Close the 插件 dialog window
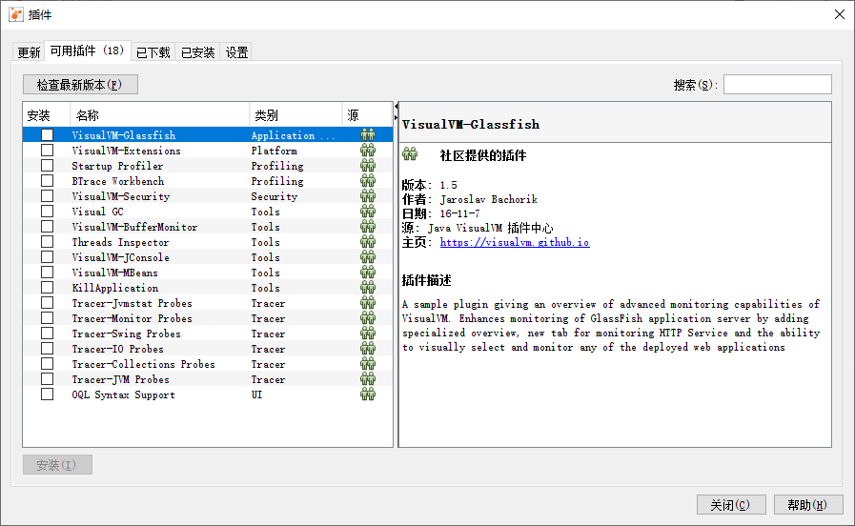The height and width of the screenshot is (526, 855). tap(840, 14)
